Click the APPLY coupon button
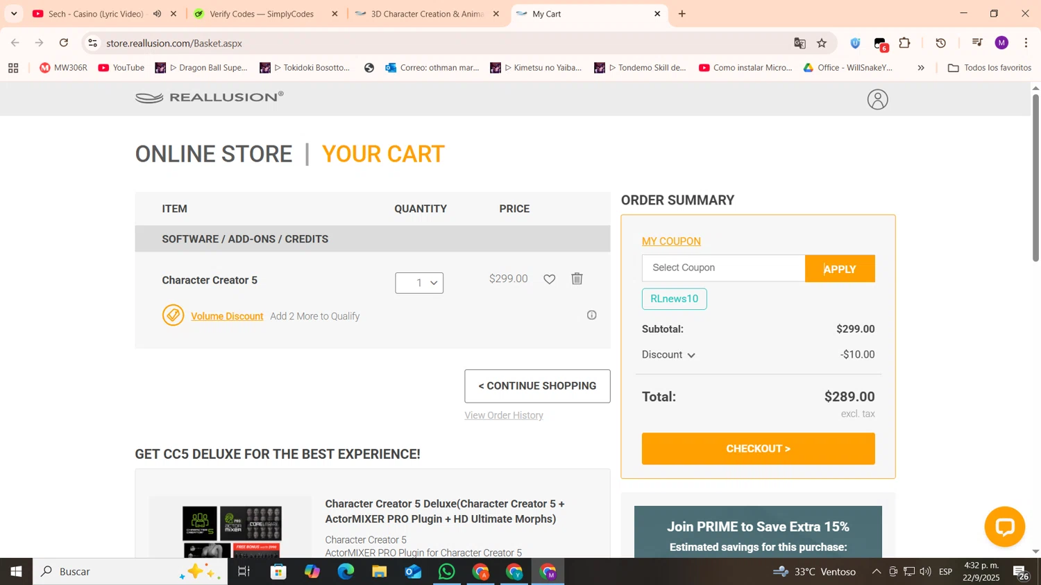 (840, 269)
